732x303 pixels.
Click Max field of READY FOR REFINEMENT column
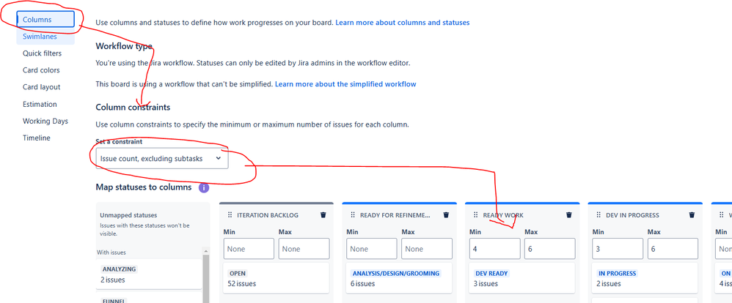[427, 249]
